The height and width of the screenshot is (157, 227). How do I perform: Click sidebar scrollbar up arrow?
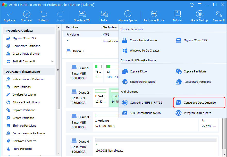(58, 28)
